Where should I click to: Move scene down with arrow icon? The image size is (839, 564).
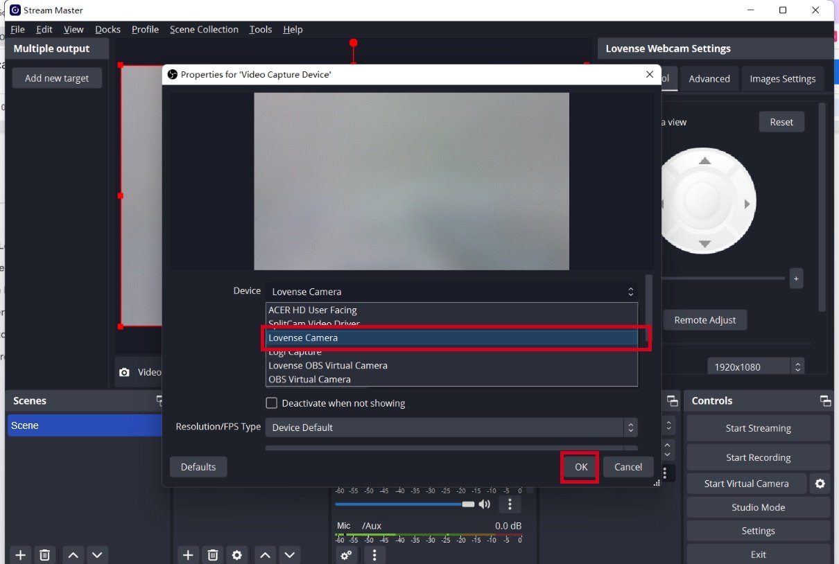click(97, 555)
